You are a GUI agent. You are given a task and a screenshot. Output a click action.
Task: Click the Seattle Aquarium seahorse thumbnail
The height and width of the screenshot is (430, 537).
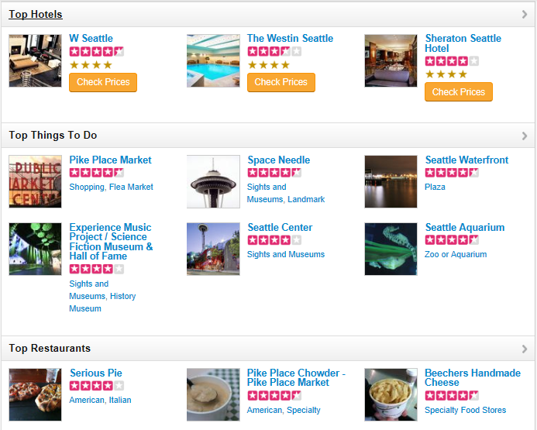pos(391,249)
